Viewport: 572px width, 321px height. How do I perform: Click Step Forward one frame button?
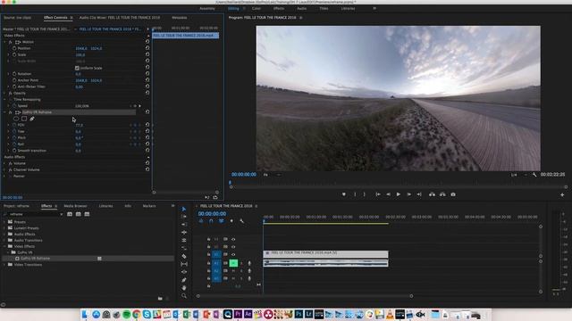(409, 194)
